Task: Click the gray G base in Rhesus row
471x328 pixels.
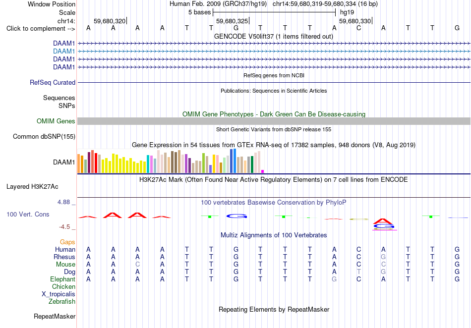Action: coord(383,257)
